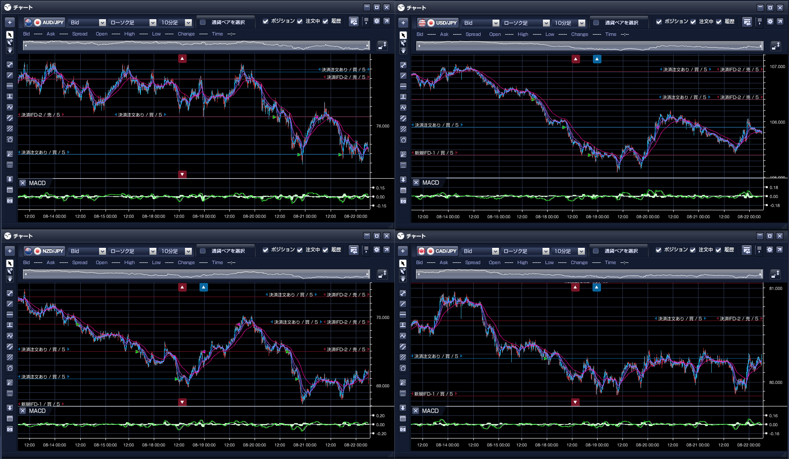Viewport: 789px width, 459px height.
Task: Select the measure tool in USD/JPY chart
Action: 403,65
